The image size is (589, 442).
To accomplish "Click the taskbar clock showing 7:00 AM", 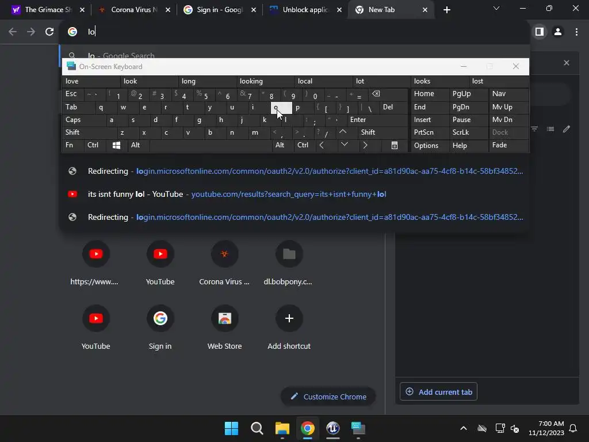I will [x=546, y=428].
